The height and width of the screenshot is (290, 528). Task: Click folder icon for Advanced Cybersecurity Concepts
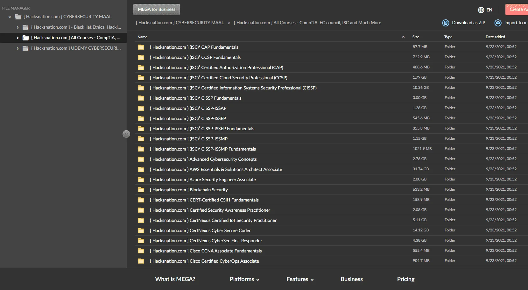pos(141,159)
